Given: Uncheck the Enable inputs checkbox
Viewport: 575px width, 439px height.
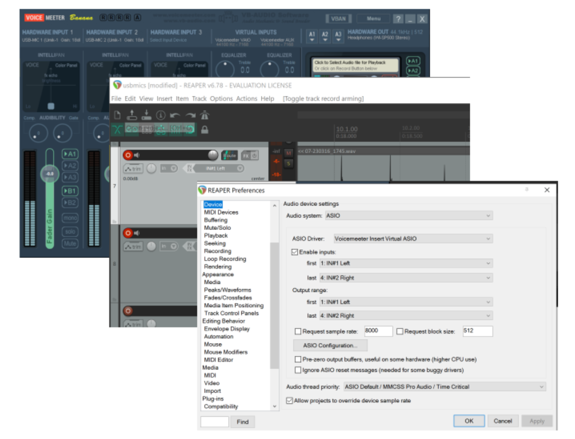Looking at the screenshot, I should [x=295, y=252].
